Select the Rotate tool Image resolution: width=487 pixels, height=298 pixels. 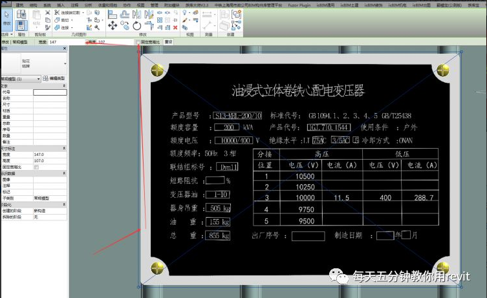[x=136, y=25]
